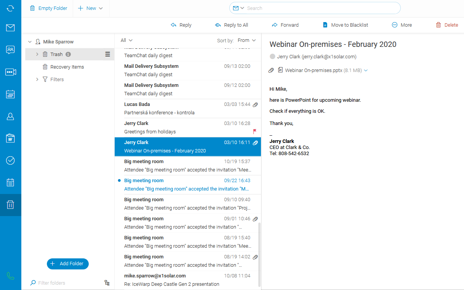Open the Mail section in sidebar

(x=10, y=28)
